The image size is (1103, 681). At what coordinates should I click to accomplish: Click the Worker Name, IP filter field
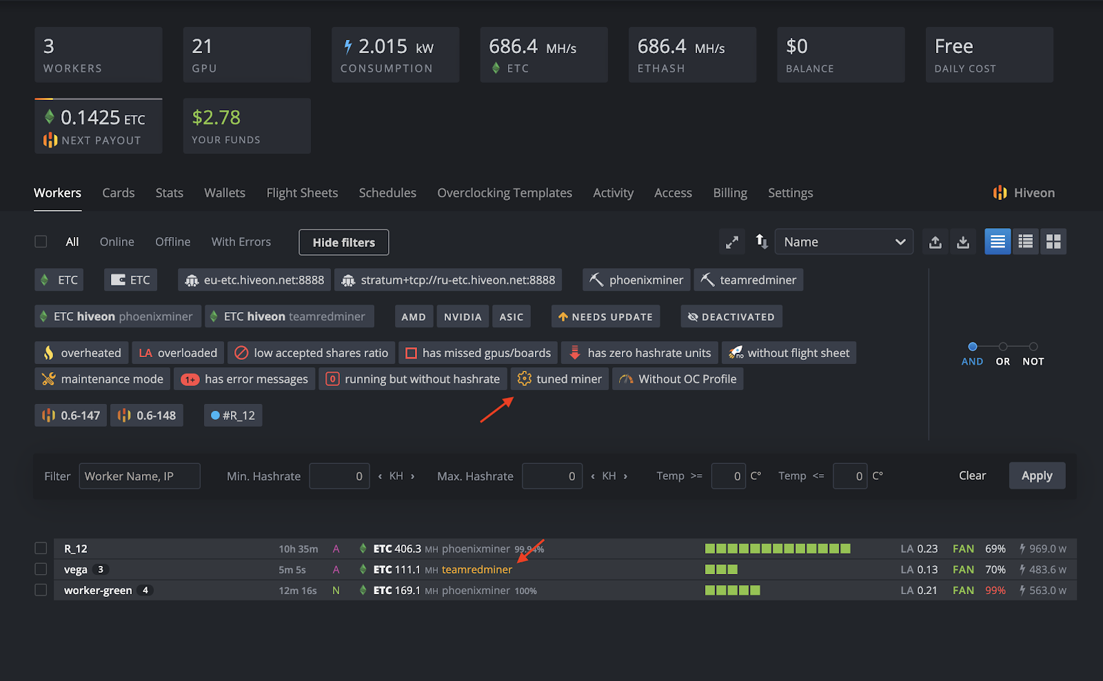coord(139,476)
